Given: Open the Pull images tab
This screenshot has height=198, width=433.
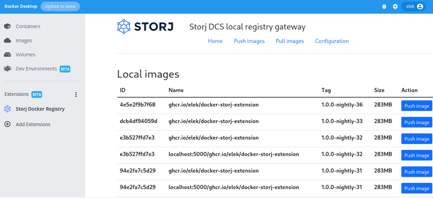Looking at the screenshot, I should (x=289, y=41).
